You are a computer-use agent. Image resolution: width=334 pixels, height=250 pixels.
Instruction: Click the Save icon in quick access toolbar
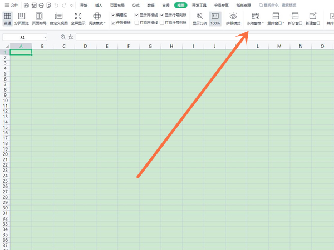coord(26,5)
